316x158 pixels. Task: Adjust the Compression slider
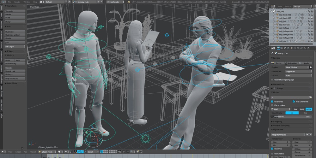click(x=291, y=117)
